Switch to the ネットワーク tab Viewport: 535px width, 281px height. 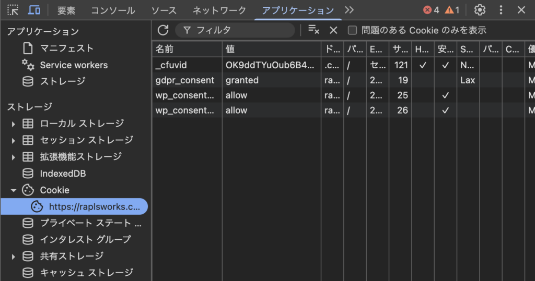(219, 10)
